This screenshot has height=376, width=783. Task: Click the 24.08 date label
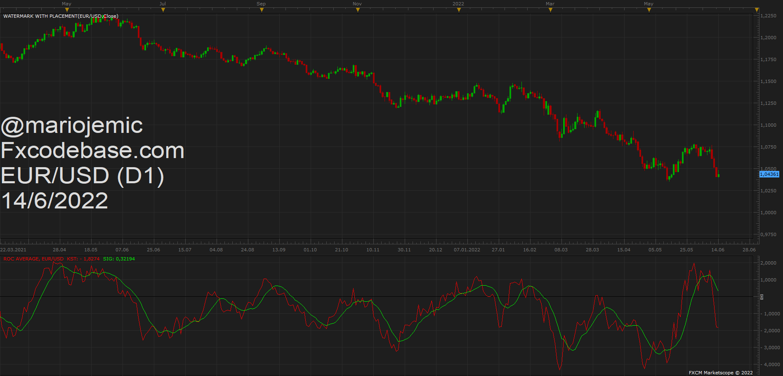(x=248, y=250)
